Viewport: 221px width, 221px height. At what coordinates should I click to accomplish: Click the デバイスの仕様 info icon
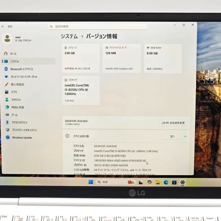click(68, 136)
